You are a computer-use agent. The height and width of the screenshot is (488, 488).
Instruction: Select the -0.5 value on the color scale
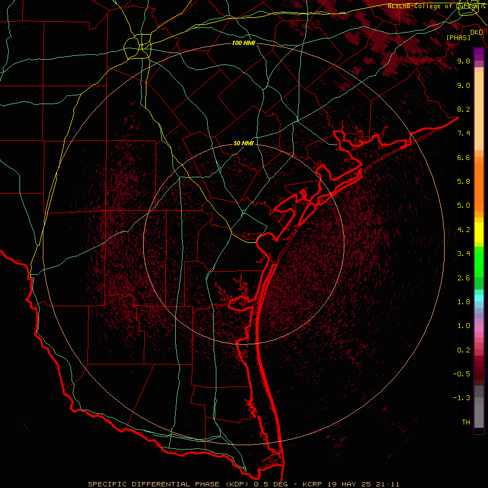pos(461,374)
